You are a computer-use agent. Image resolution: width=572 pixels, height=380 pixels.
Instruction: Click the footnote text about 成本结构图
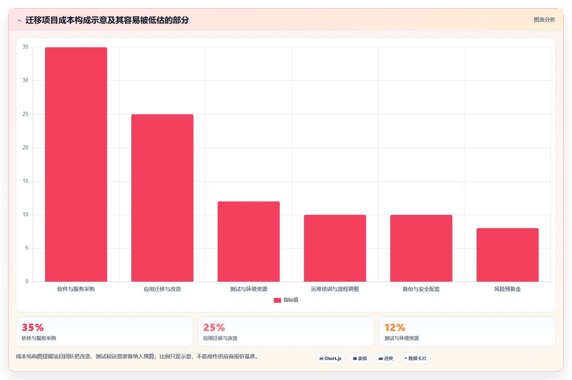tap(137, 356)
